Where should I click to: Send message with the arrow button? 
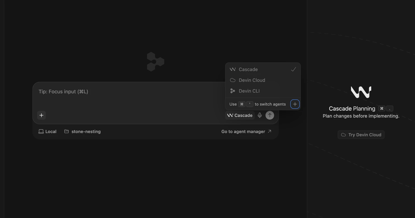[270, 115]
